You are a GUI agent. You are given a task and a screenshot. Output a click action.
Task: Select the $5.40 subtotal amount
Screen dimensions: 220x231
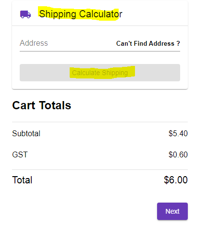click(x=178, y=133)
